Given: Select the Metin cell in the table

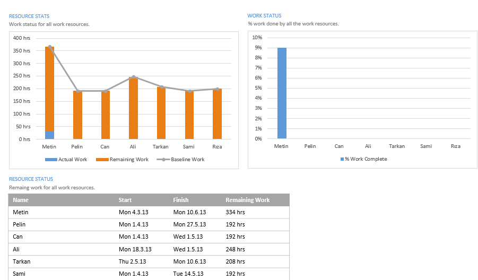Looking at the screenshot, I should [21, 212].
